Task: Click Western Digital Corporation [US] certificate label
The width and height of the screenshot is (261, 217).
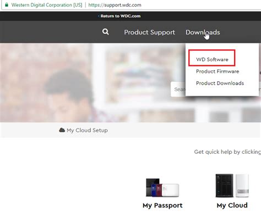Action: click(x=47, y=5)
